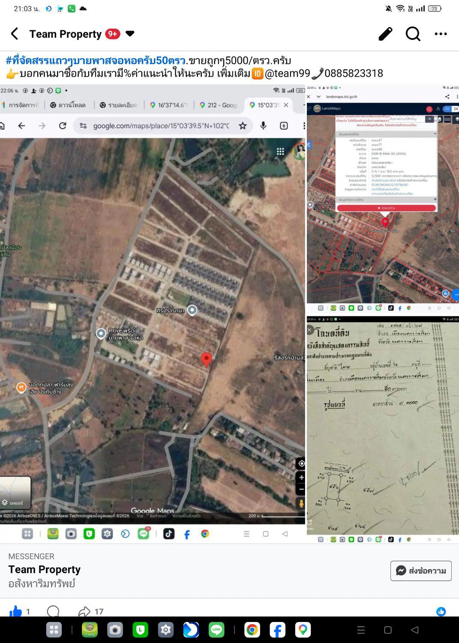Launch the blue arrow app in the taskbar
Image resolution: width=459 pixels, height=643 pixels.
click(191, 630)
